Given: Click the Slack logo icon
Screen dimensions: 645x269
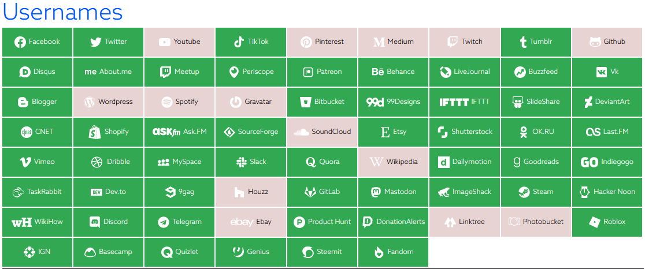Looking at the screenshot, I should tap(242, 162).
